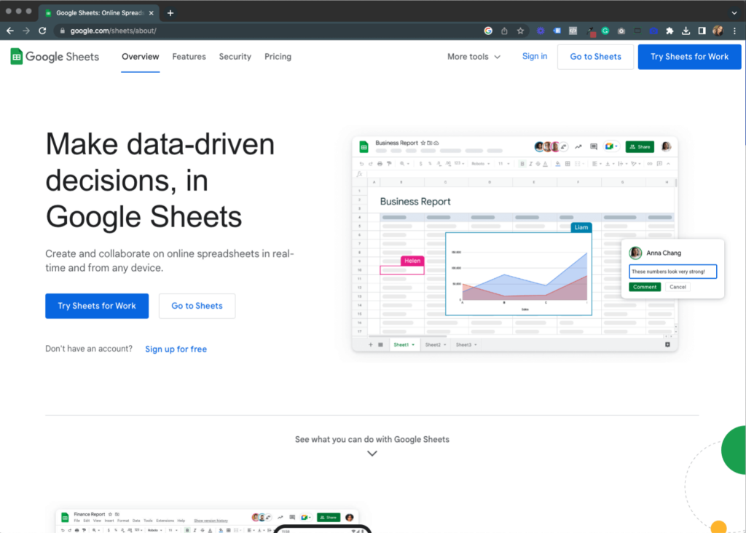Bookmark this page with the star icon
The image size is (746, 533).
(x=520, y=31)
